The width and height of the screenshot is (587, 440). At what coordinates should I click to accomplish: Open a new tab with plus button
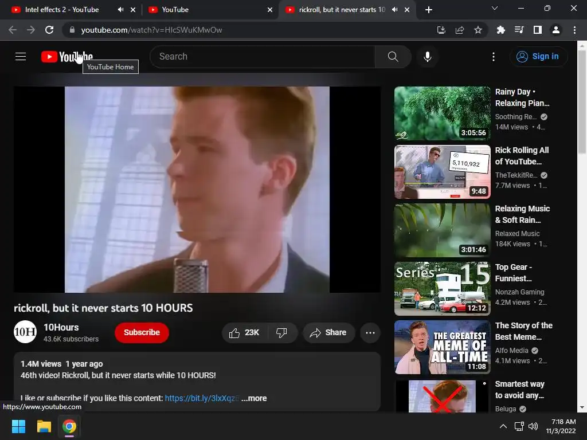click(429, 10)
